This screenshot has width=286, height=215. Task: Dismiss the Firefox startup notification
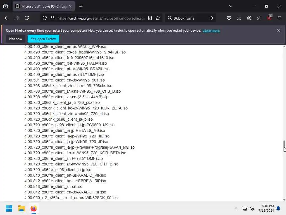[278, 30]
